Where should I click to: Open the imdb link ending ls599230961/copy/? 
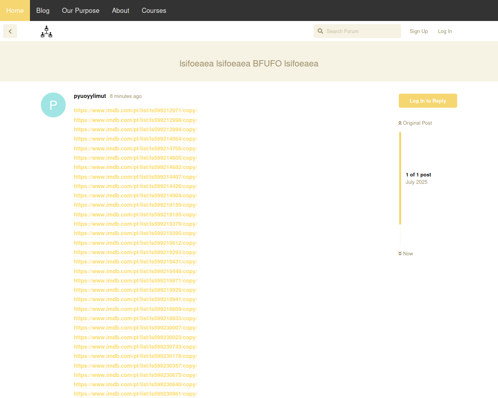point(135,394)
